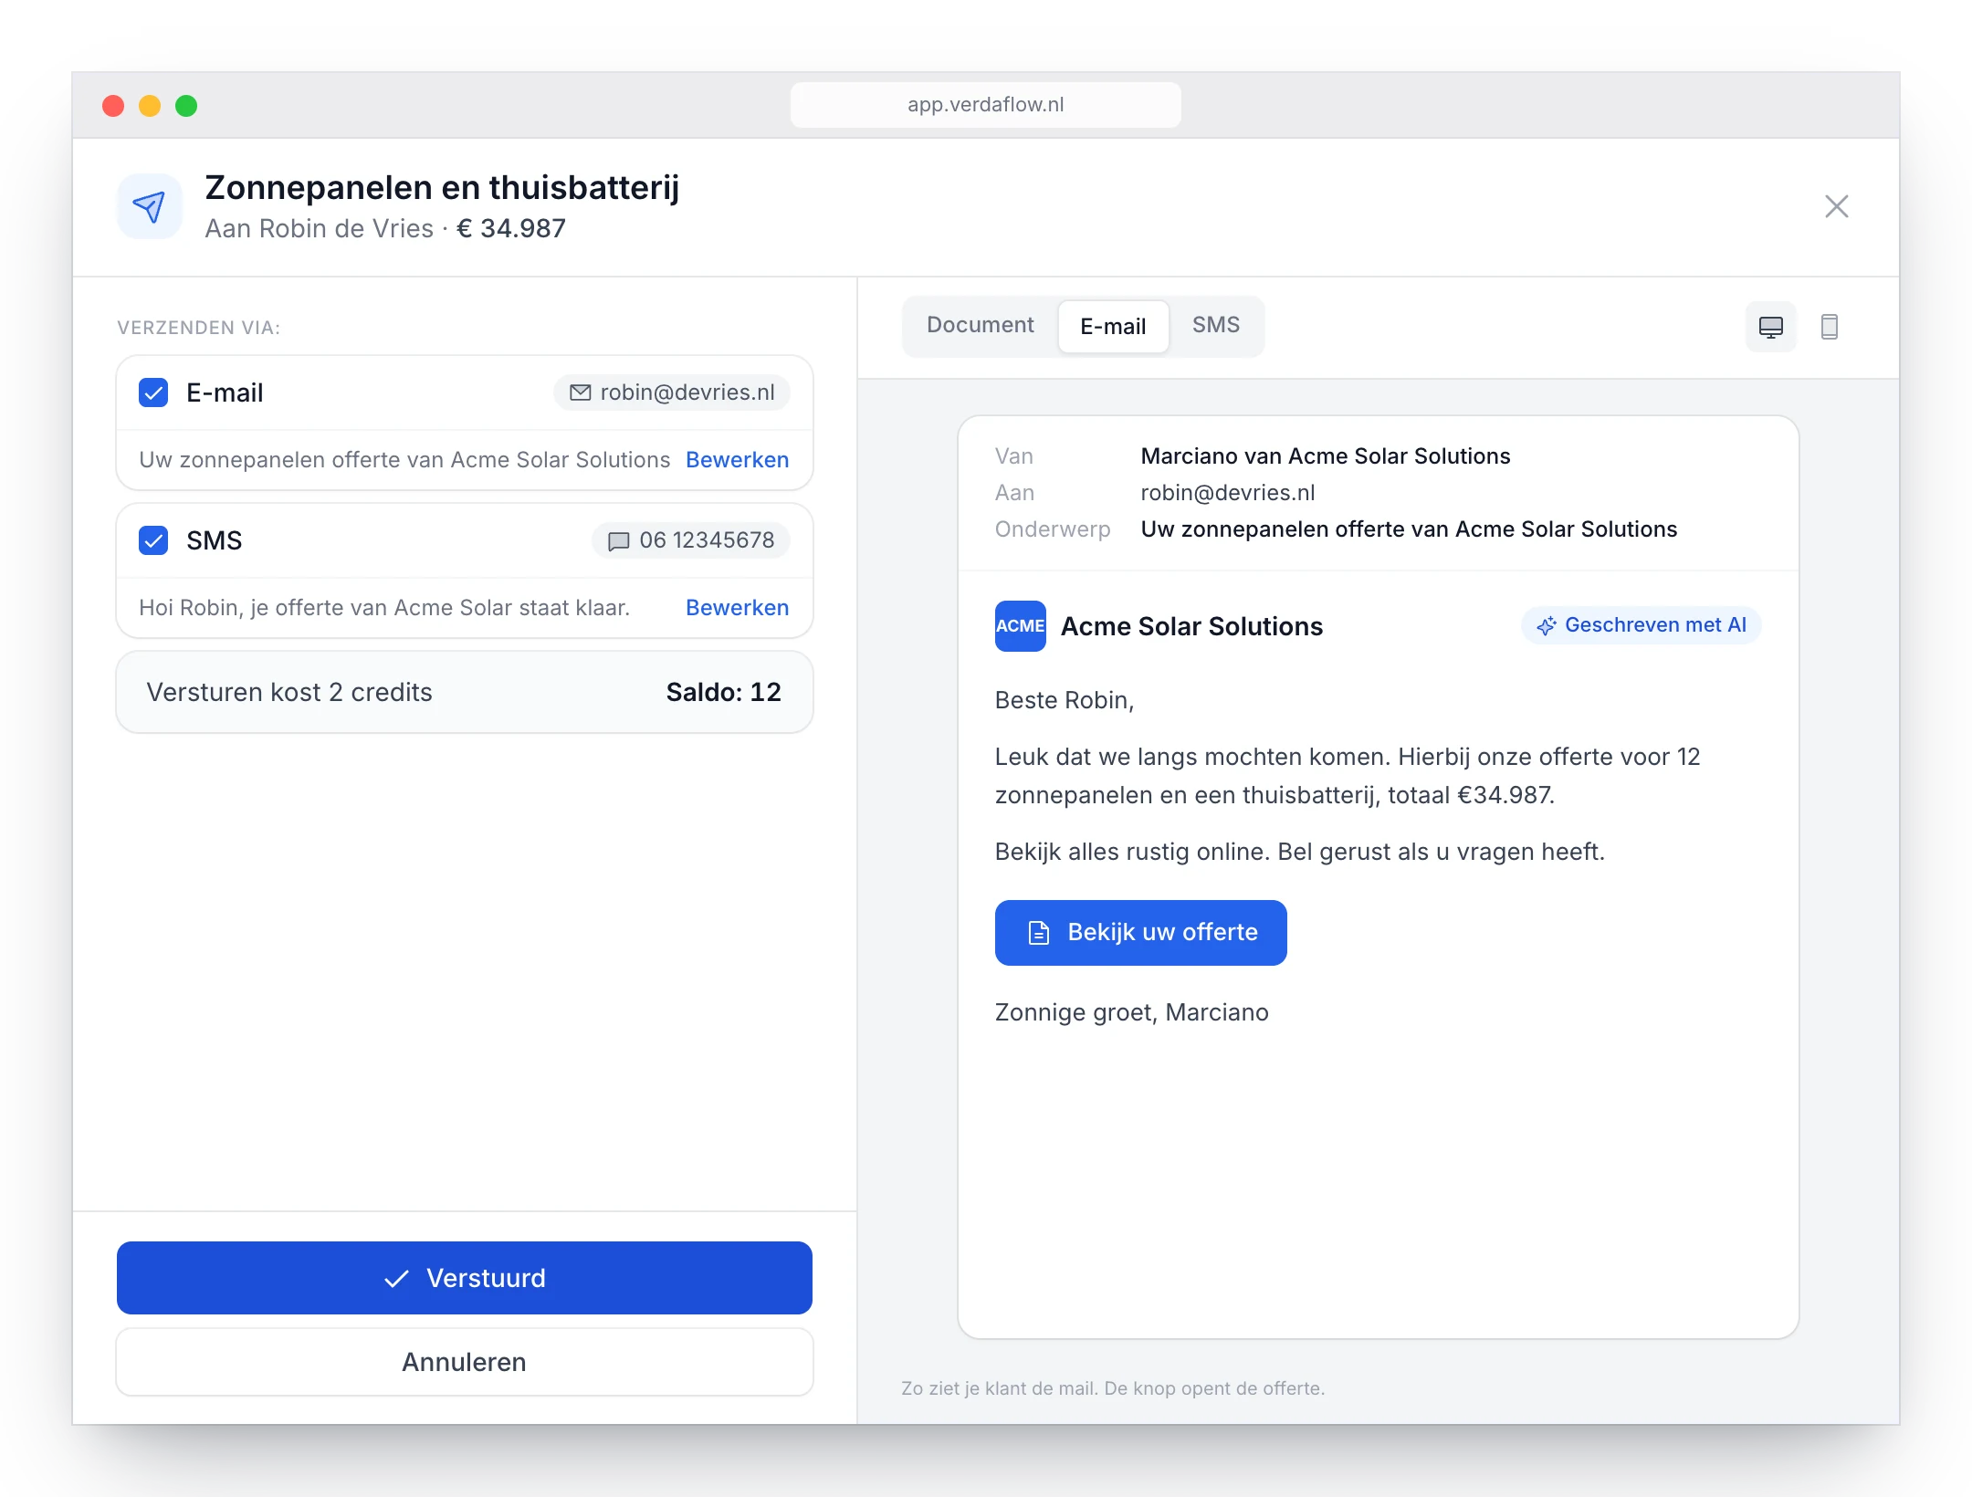This screenshot has width=1972, height=1497.
Task: Click the paper plane send icon
Action: click(150, 207)
